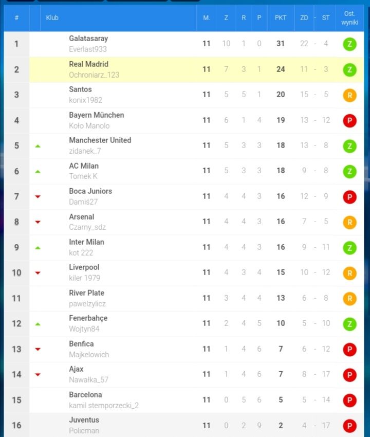The image size is (370, 437).
Task: Click Manchester United's green up arrow
Action: (x=38, y=146)
